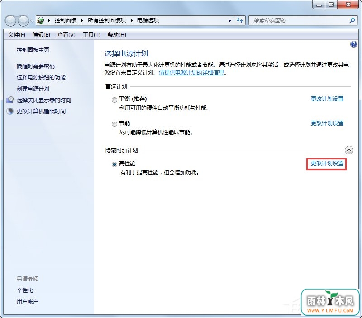Click the 控制面板 breadcrumb segment
362x318 pixels.
coord(65,20)
